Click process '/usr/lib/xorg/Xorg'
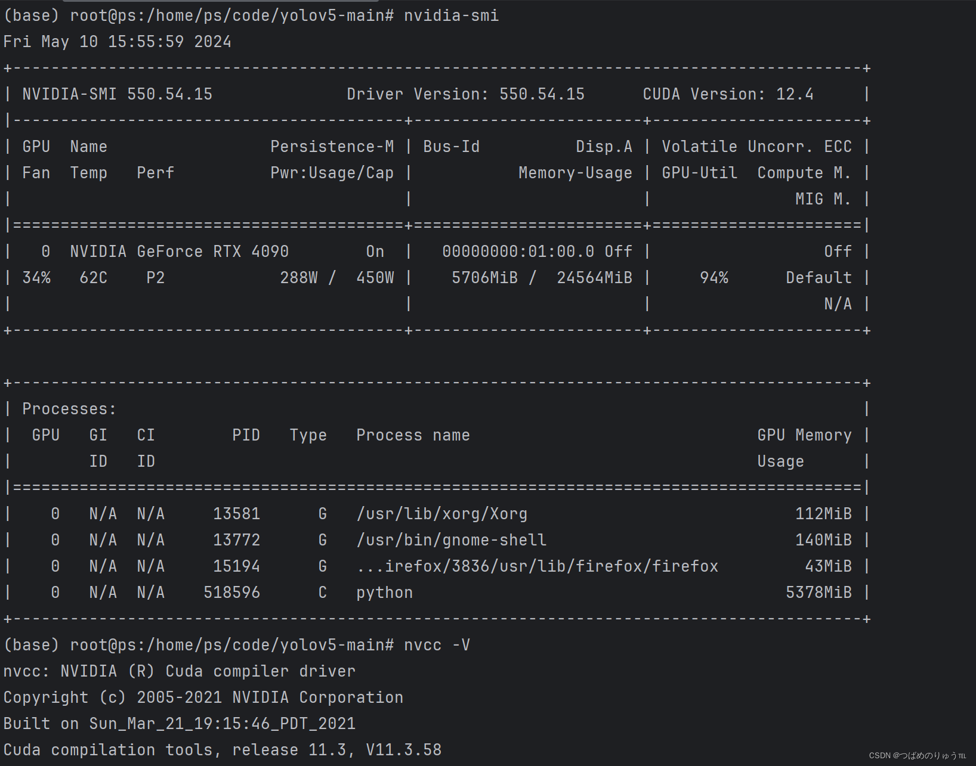976x766 pixels. 442,514
